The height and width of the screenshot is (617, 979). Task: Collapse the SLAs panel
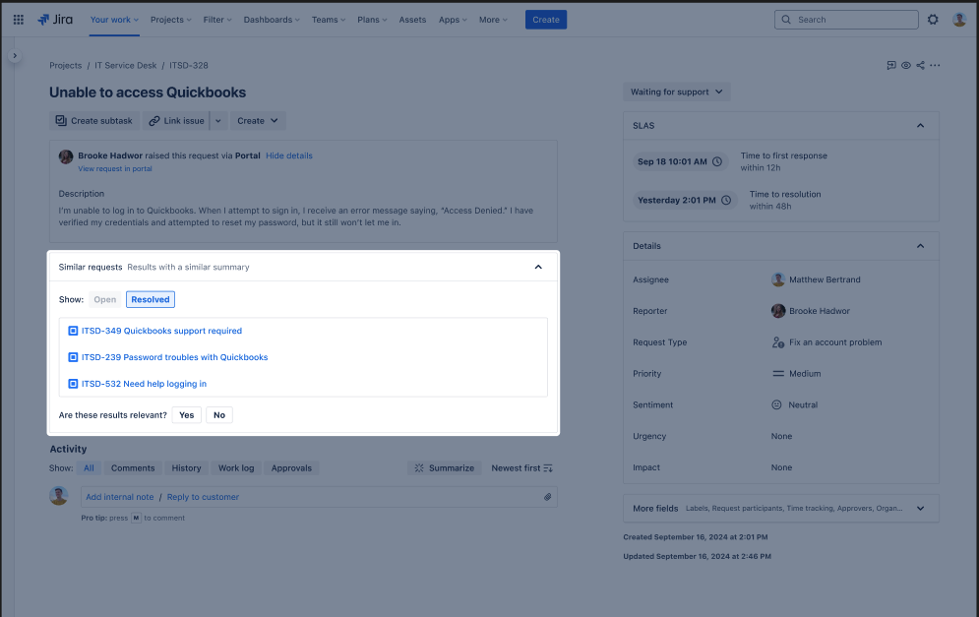click(920, 126)
